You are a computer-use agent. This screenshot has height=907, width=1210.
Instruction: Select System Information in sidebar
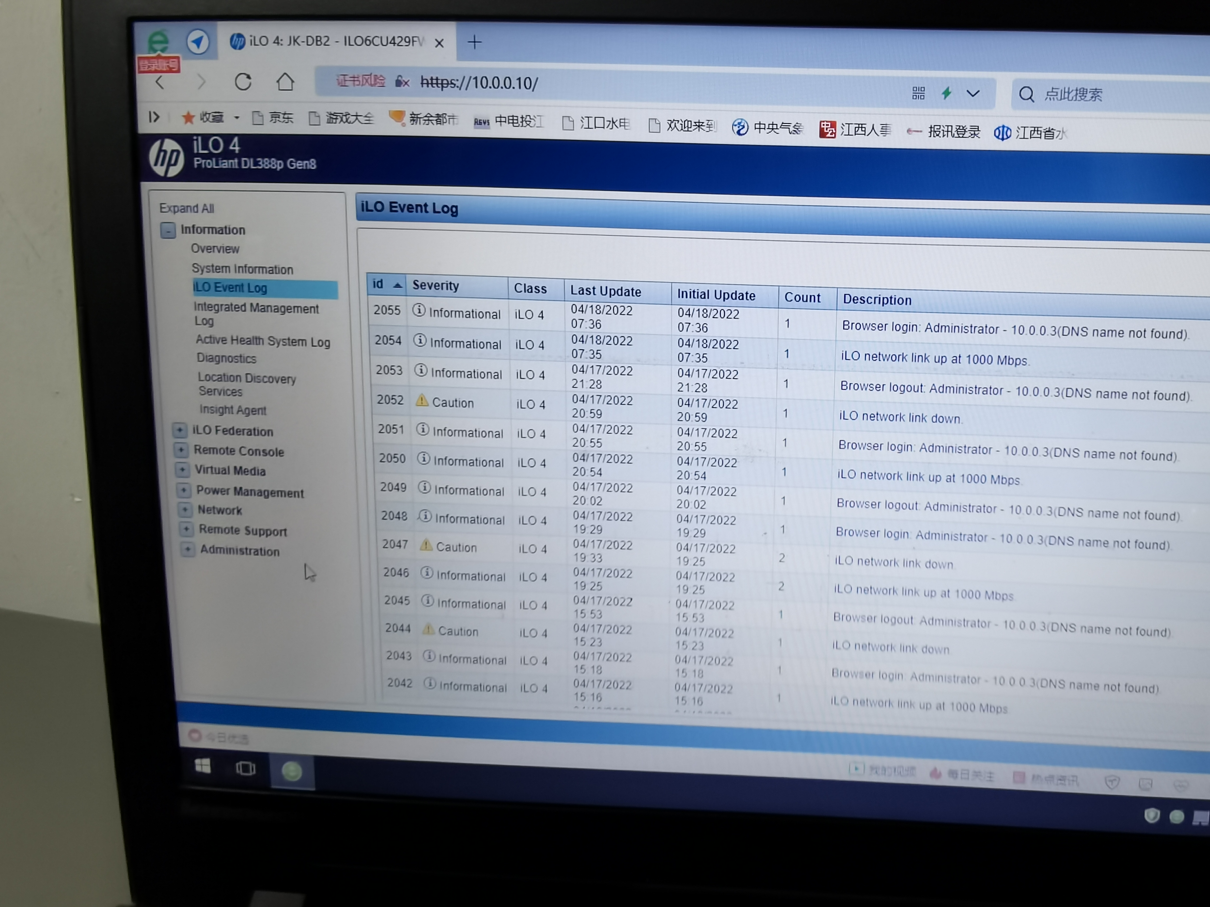(242, 269)
